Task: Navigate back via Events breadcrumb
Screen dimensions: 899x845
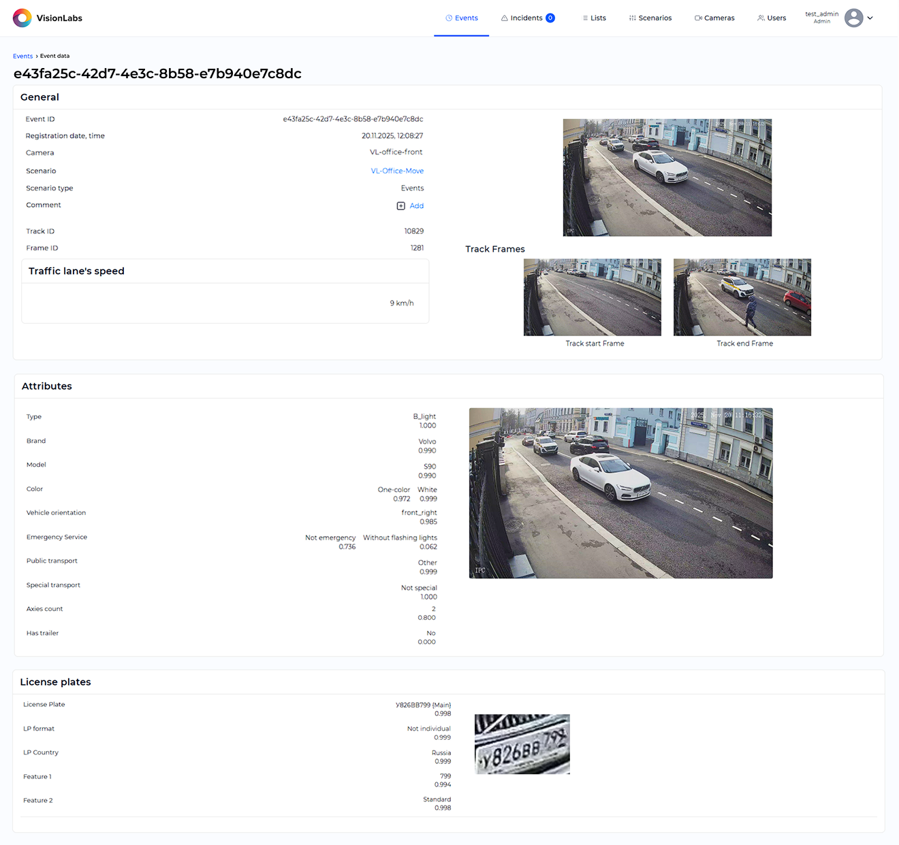Action: tap(22, 56)
